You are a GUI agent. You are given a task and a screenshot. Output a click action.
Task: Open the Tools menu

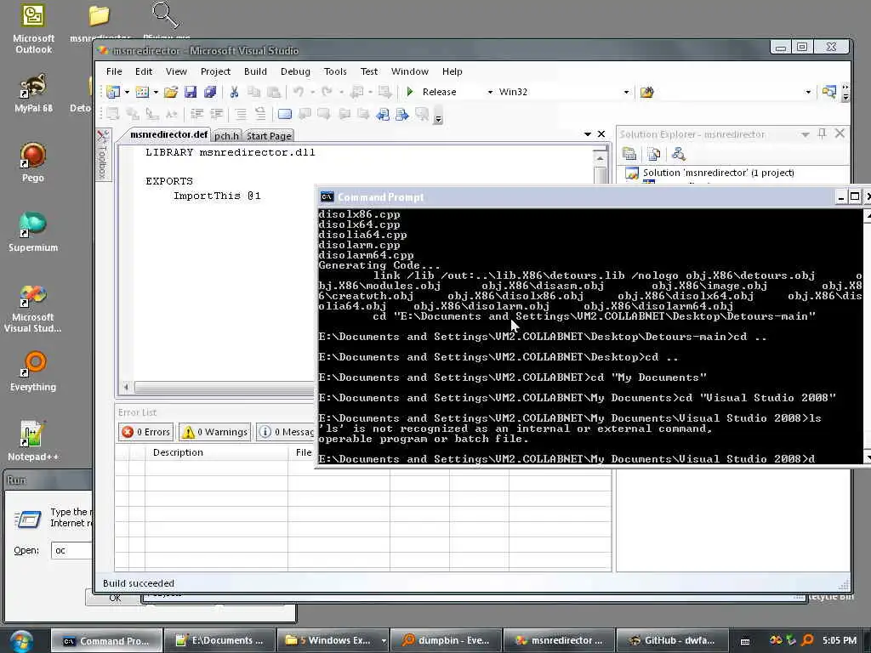click(x=335, y=71)
